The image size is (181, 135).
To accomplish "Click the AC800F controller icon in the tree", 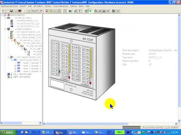I will 8,29.
